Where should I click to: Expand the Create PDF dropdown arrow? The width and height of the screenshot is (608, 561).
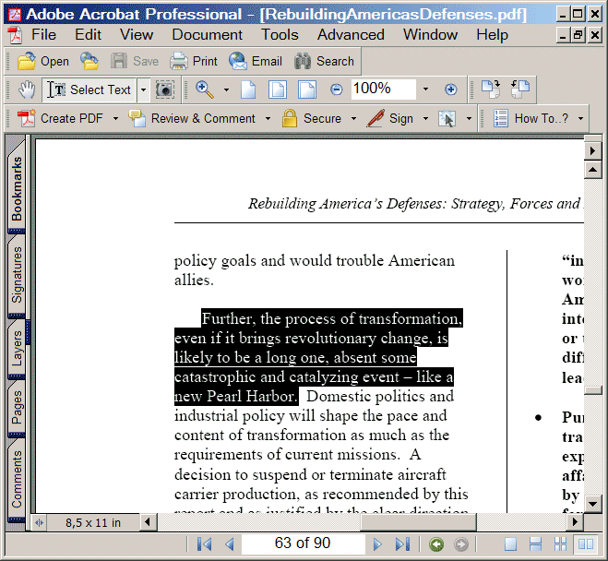115,119
